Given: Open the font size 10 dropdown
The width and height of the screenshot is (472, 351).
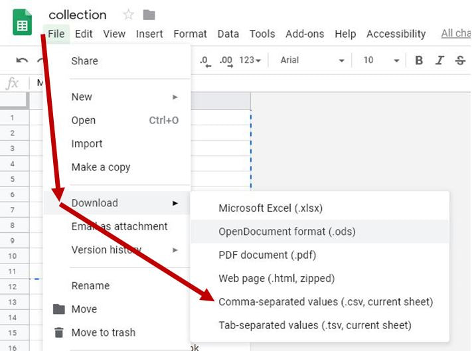Looking at the screenshot, I should pyautogui.click(x=381, y=60).
